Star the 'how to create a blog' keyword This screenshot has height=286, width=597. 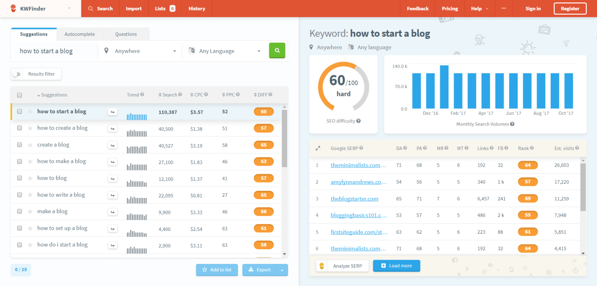(30, 128)
